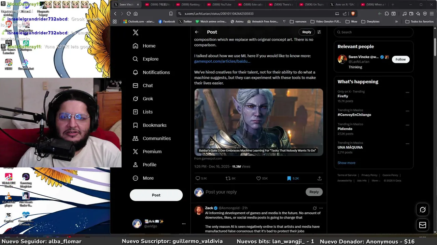
Task: Open Bookmarks in the sidebar
Action: [x=150, y=125]
